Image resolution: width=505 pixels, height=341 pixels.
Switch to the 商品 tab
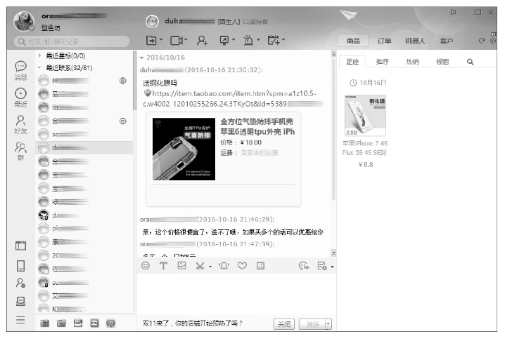pyautogui.click(x=353, y=41)
